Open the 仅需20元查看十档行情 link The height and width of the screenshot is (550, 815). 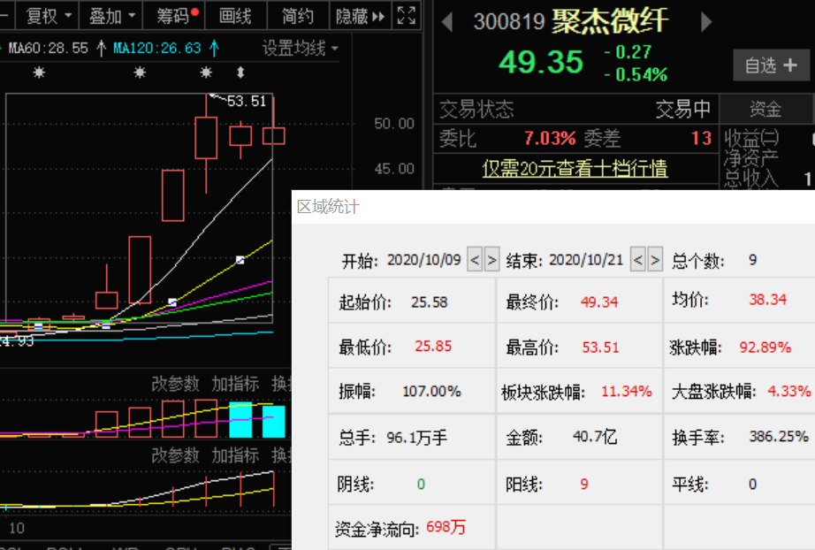pyautogui.click(x=575, y=168)
